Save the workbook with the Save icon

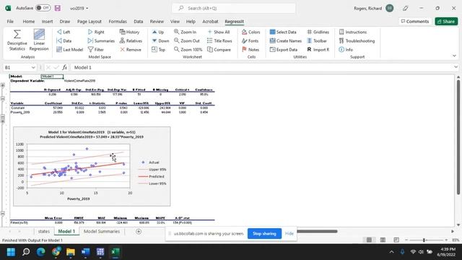(x=58, y=8)
